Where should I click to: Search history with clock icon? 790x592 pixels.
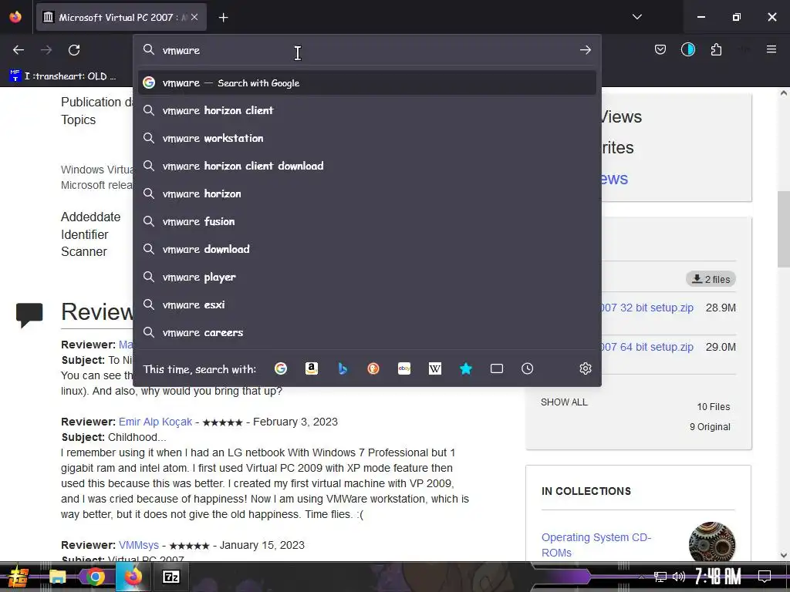(x=528, y=368)
